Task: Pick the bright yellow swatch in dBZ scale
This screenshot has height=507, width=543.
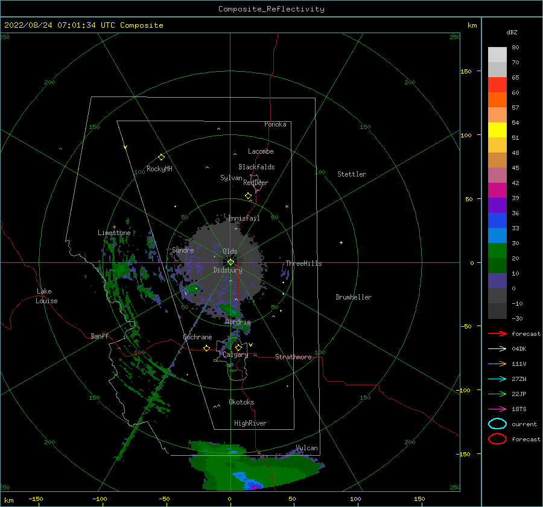Action: 497,130
